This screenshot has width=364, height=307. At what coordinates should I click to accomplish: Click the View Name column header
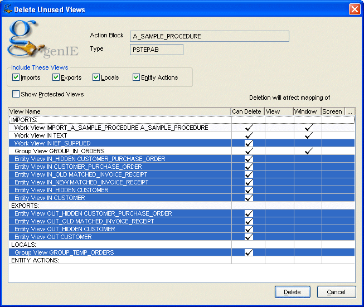point(120,111)
